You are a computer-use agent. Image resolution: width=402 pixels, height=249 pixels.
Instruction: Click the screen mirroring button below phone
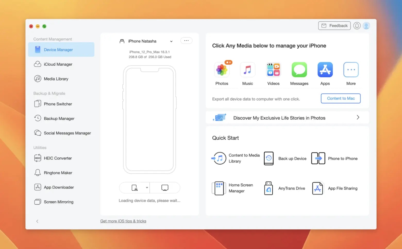tap(165, 188)
